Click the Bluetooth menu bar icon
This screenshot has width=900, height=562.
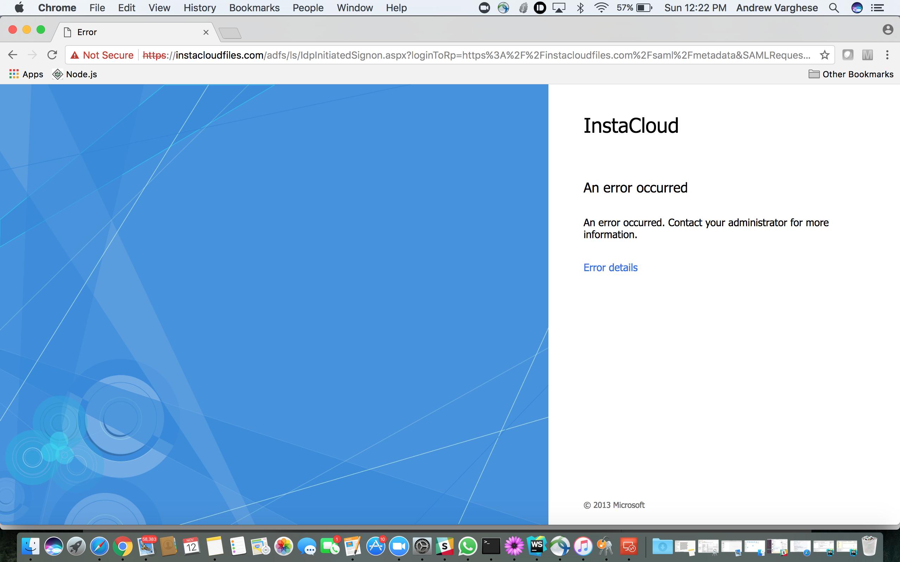click(580, 8)
